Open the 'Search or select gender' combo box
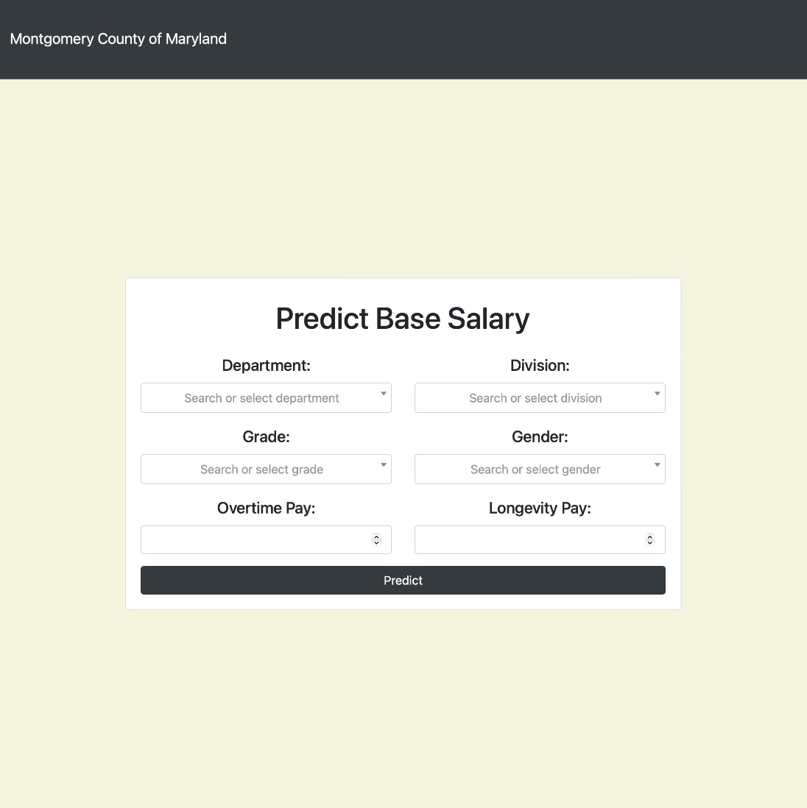Screen dimensions: 807x808 coord(540,469)
